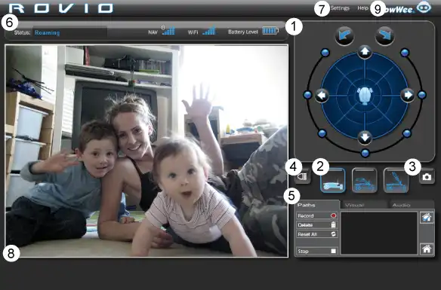Click Reset All paths button

[x=317, y=234]
